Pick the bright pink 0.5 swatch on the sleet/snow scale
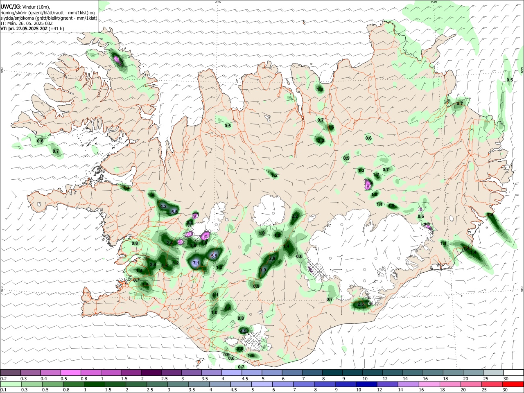 71,373
